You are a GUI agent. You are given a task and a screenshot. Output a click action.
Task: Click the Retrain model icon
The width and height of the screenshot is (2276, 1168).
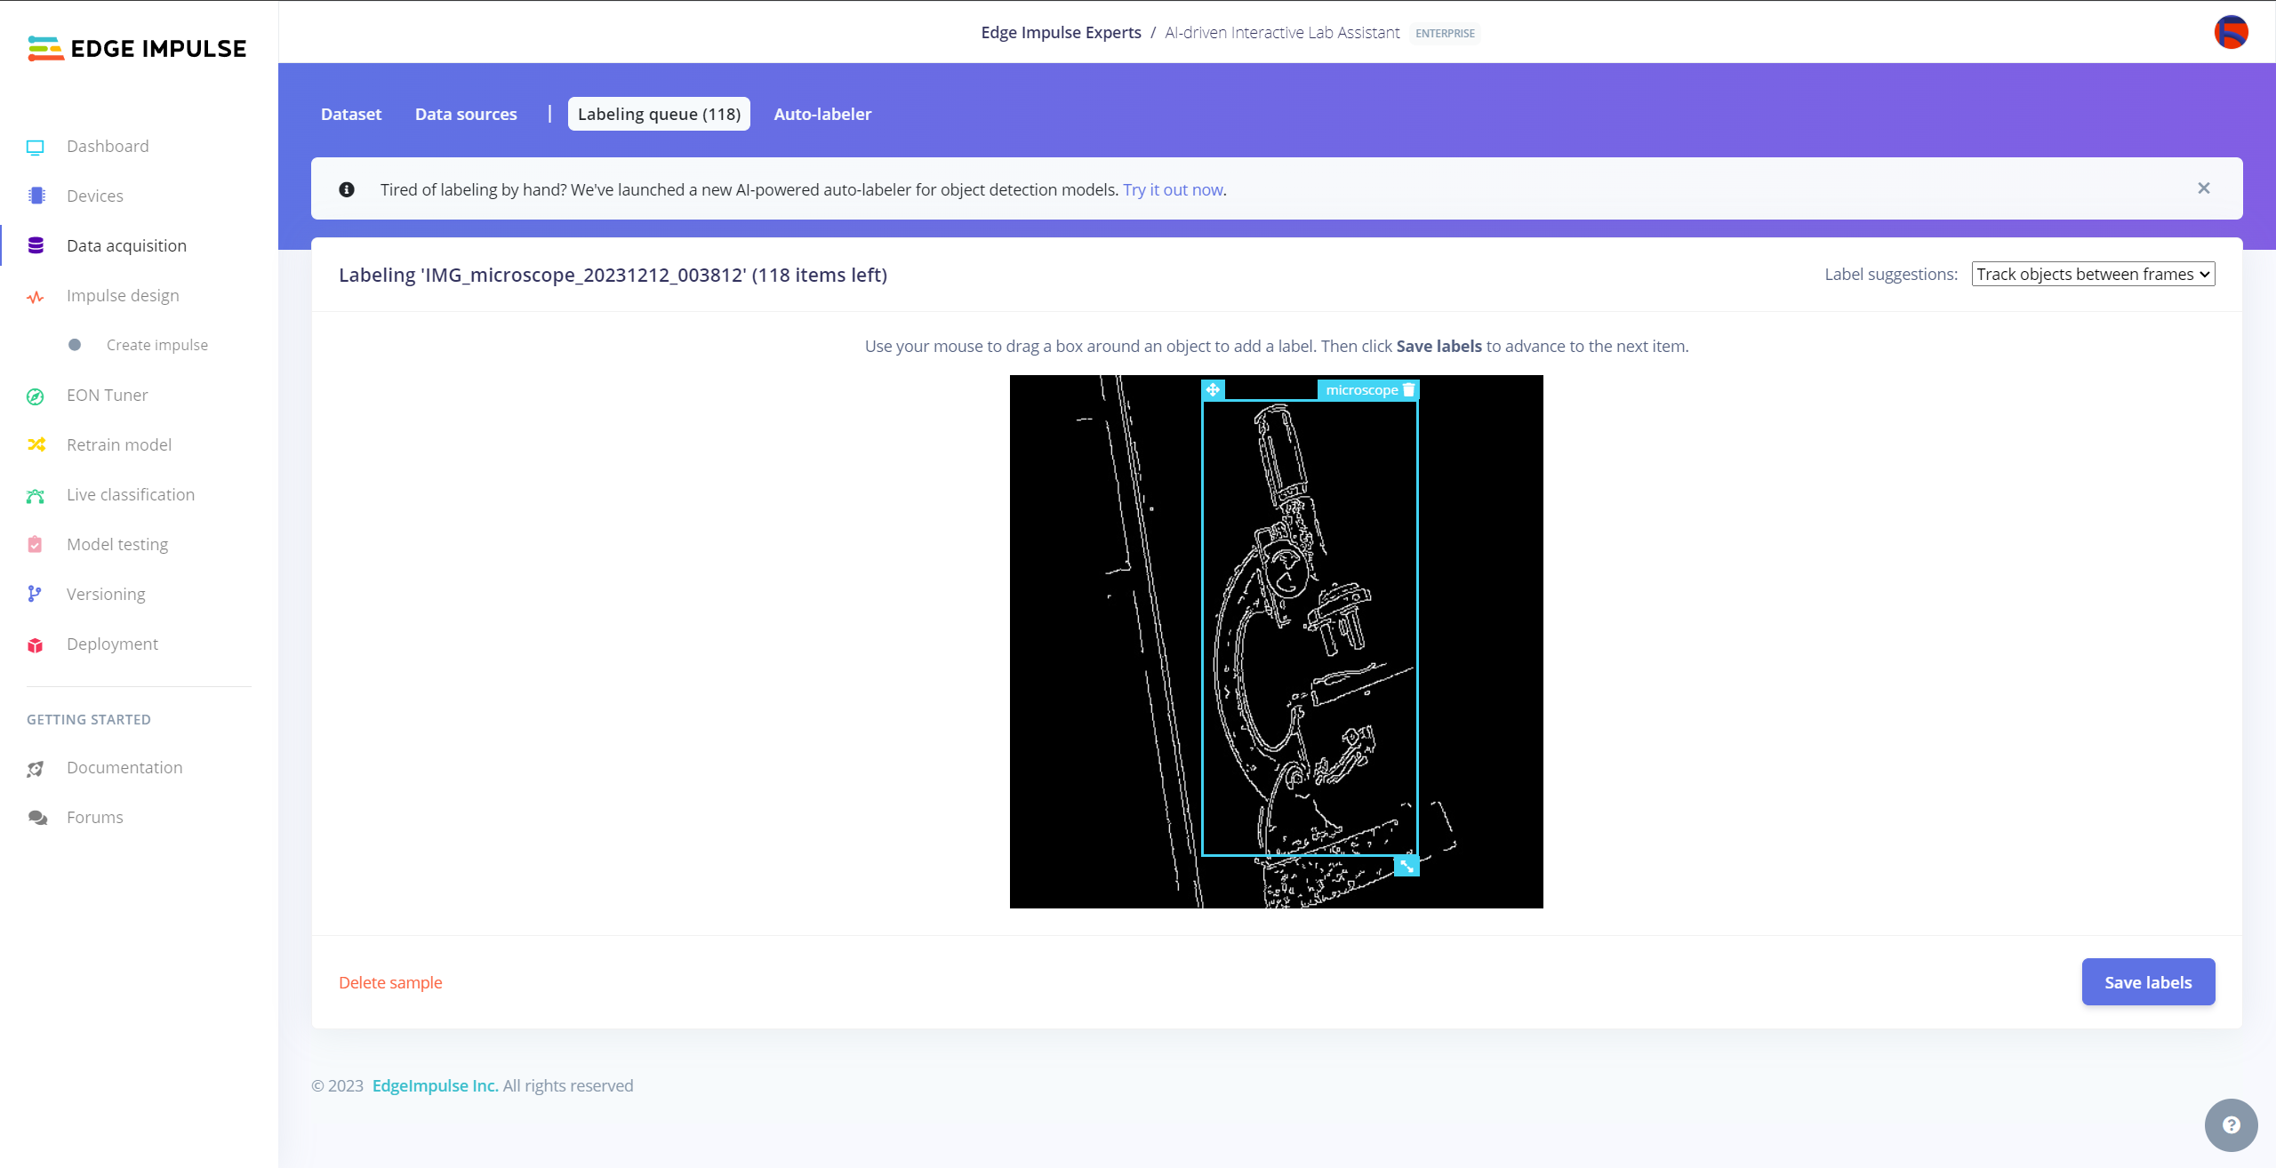click(36, 444)
